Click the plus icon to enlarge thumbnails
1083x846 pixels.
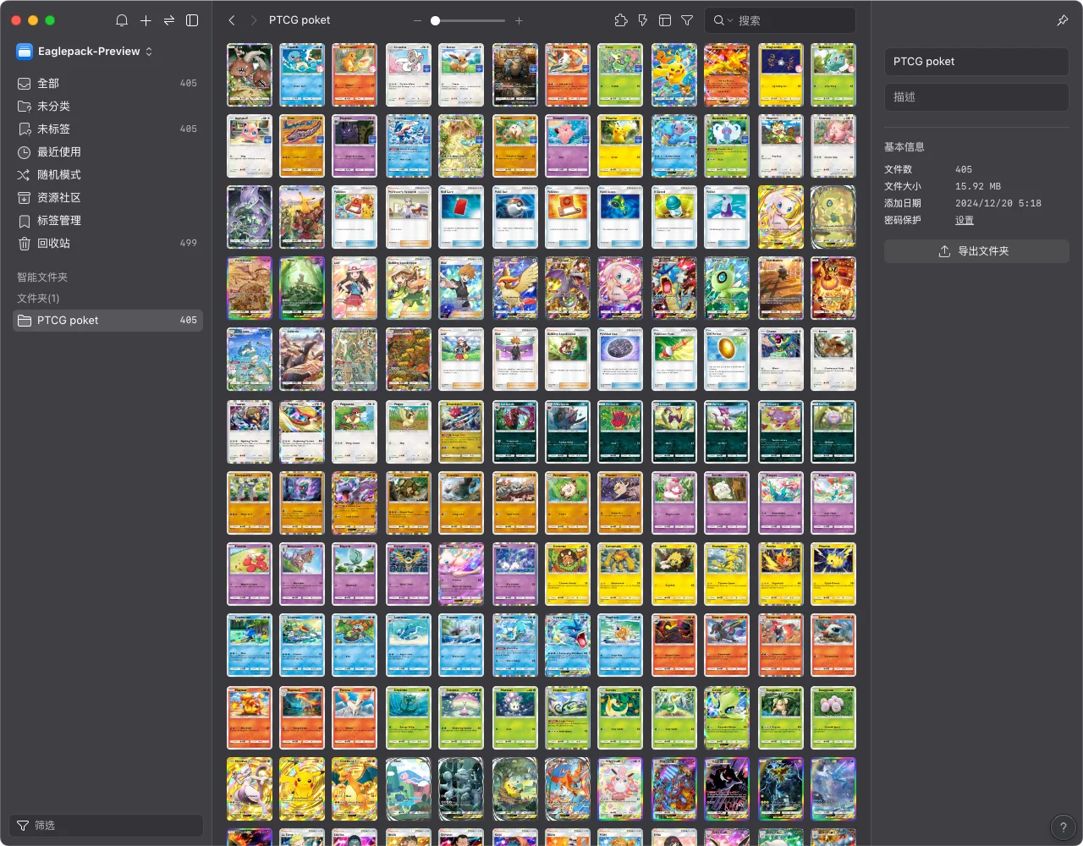click(x=519, y=20)
